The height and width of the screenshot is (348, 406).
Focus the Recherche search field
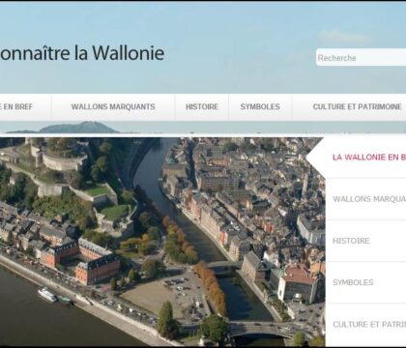tap(361, 58)
